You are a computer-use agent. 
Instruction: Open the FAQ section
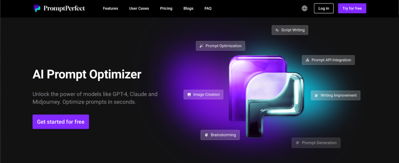tap(208, 9)
